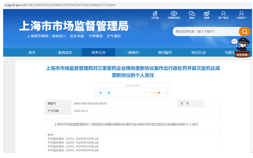Select the 政务公开 navigation tab

[x=98, y=52]
